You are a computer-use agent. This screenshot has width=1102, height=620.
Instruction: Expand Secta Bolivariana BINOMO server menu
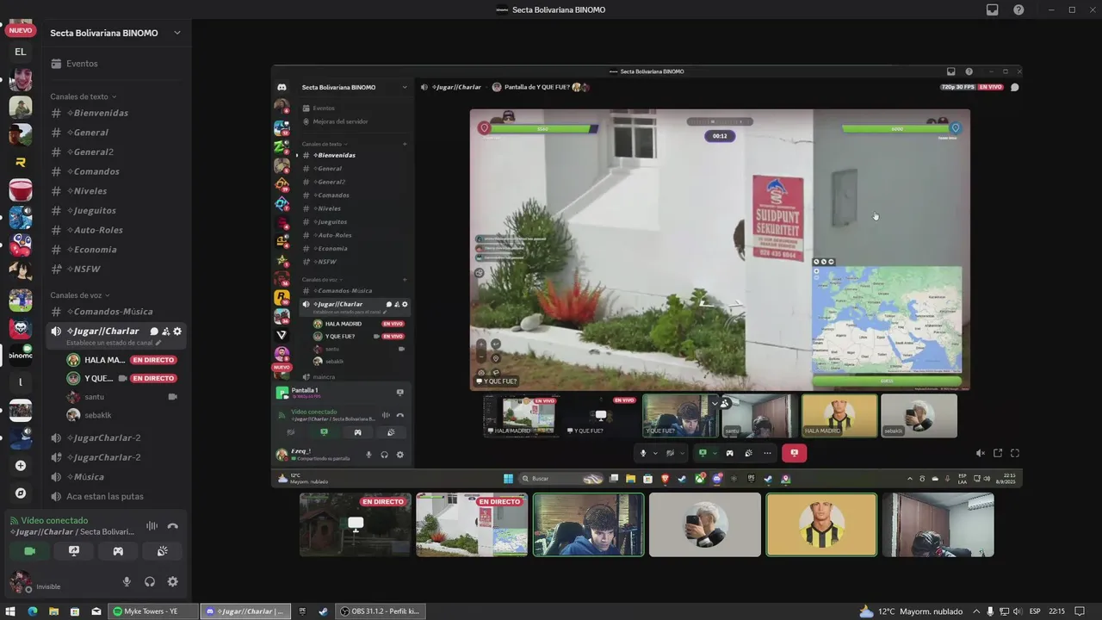click(115, 33)
